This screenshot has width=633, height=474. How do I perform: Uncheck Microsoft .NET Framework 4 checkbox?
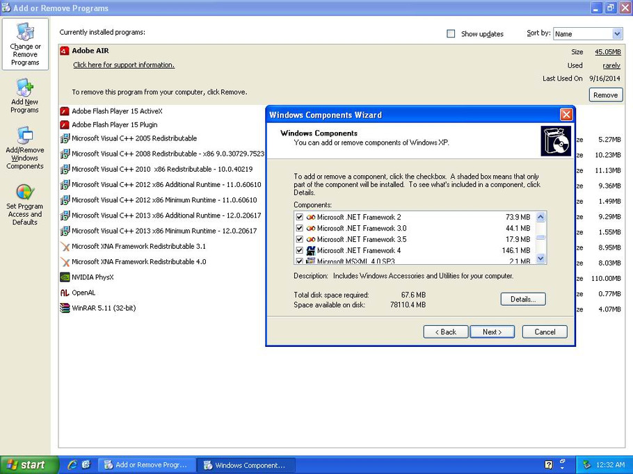[300, 250]
